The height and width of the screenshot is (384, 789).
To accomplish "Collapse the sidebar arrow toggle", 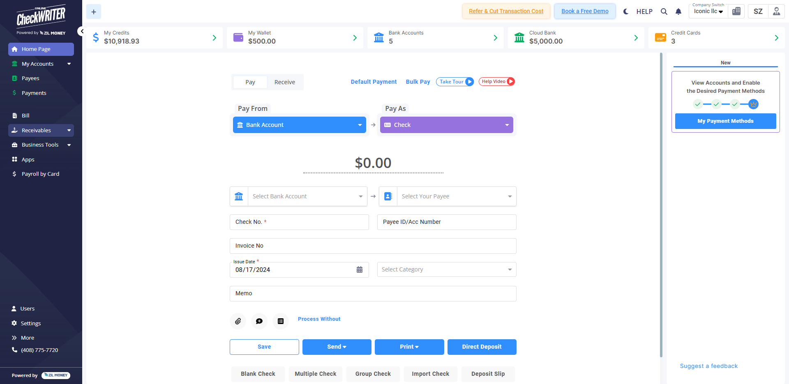I will pyautogui.click(x=82, y=31).
